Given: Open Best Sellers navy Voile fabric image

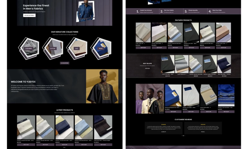Looking at the screenshot, I should (224, 64).
